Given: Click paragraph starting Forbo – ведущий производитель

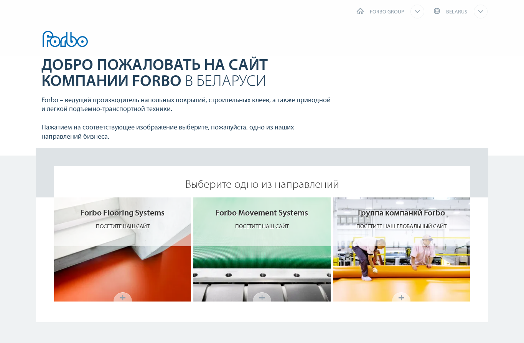Looking at the screenshot, I should tap(186, 104).
